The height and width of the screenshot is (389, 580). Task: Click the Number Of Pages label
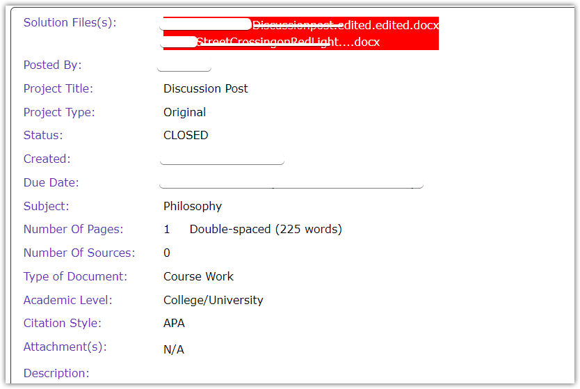[x=73, y=230]
